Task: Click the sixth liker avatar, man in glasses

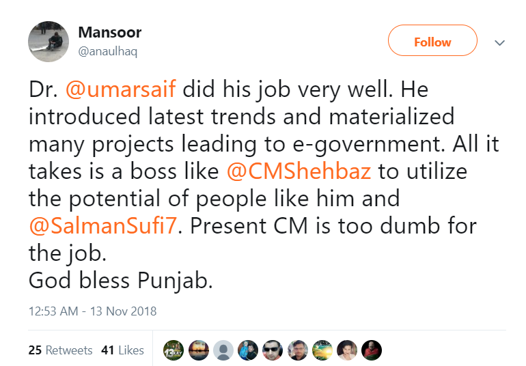Action: click(297, 350)
